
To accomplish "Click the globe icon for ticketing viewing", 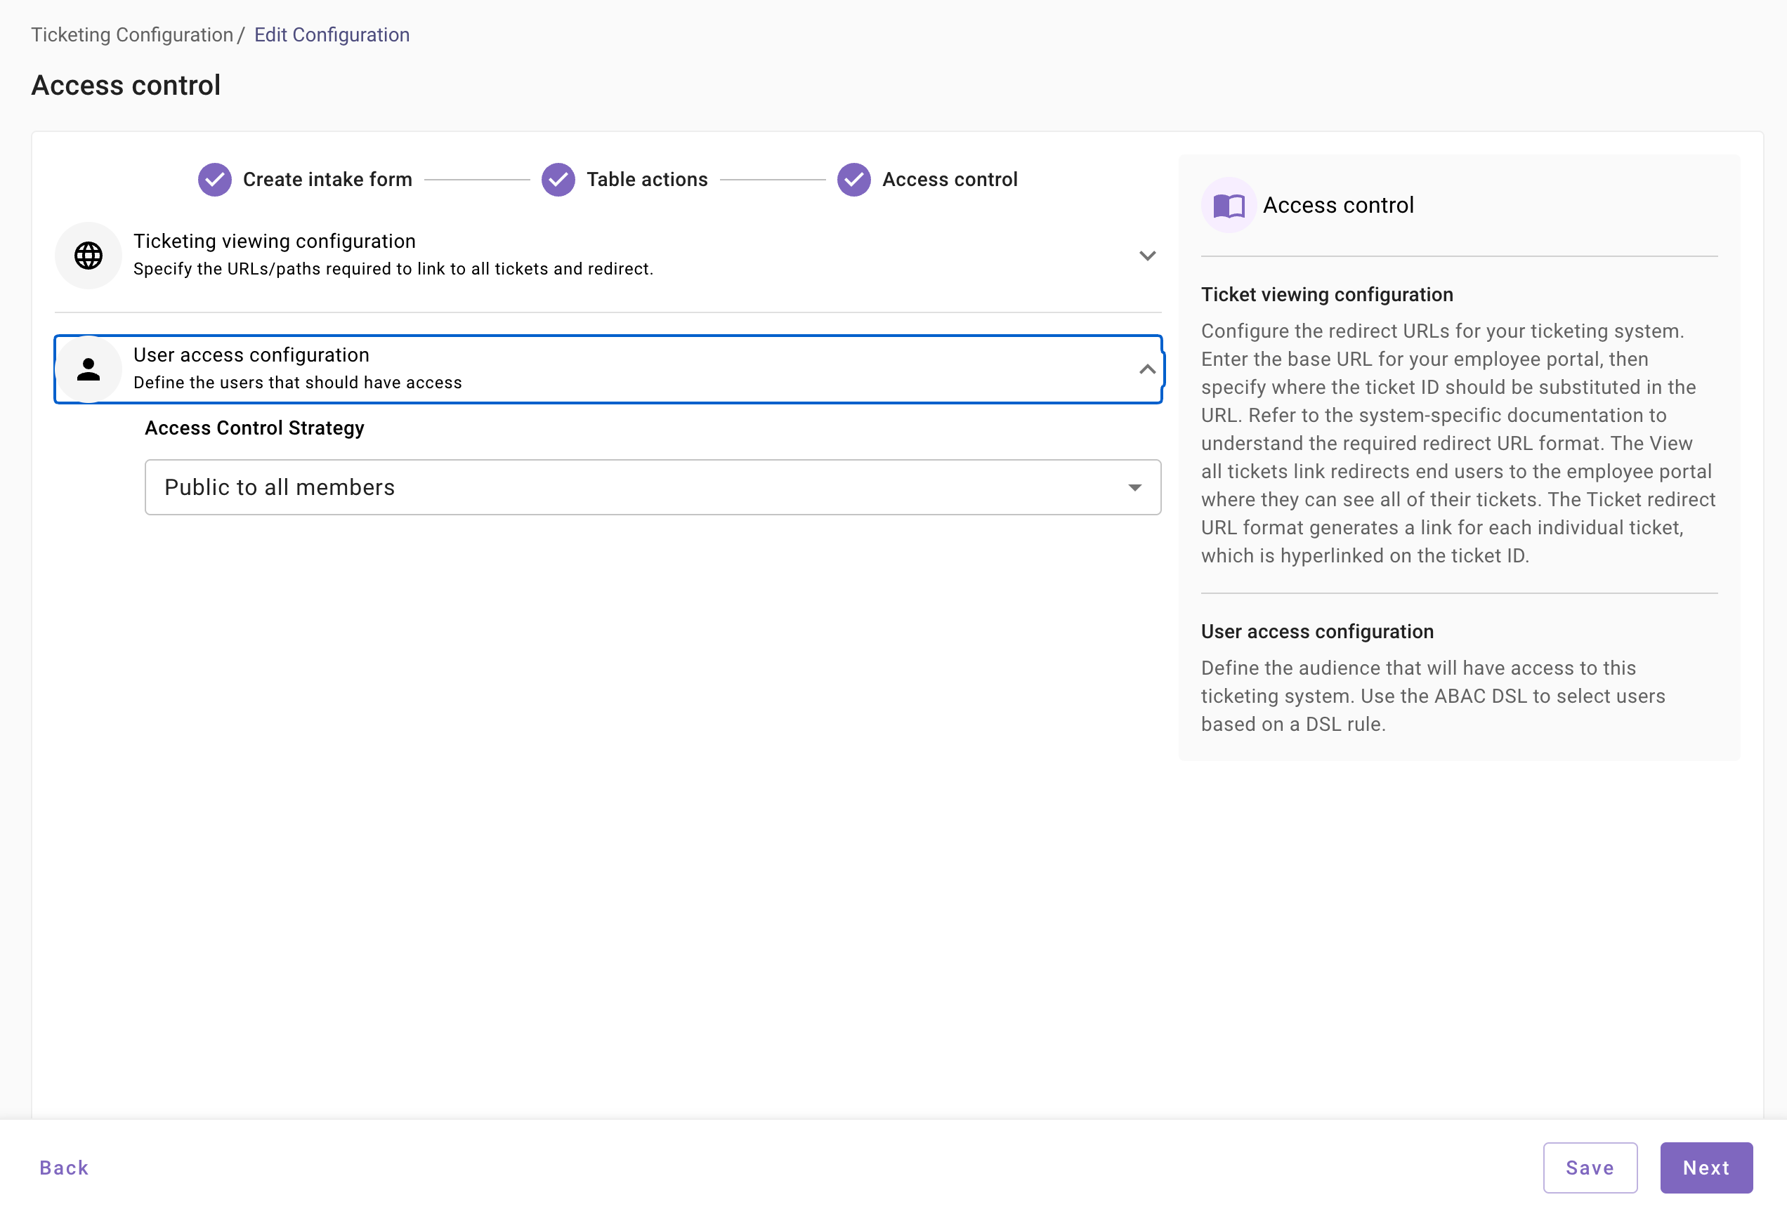I will point(89,255).
